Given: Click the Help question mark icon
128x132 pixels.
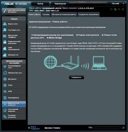Looking at the screenshot, I should click(29, 128).
